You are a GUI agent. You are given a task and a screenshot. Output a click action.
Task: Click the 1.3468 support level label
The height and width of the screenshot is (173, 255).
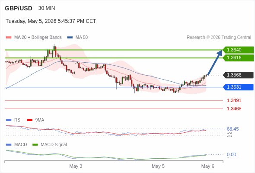(234, 109)
